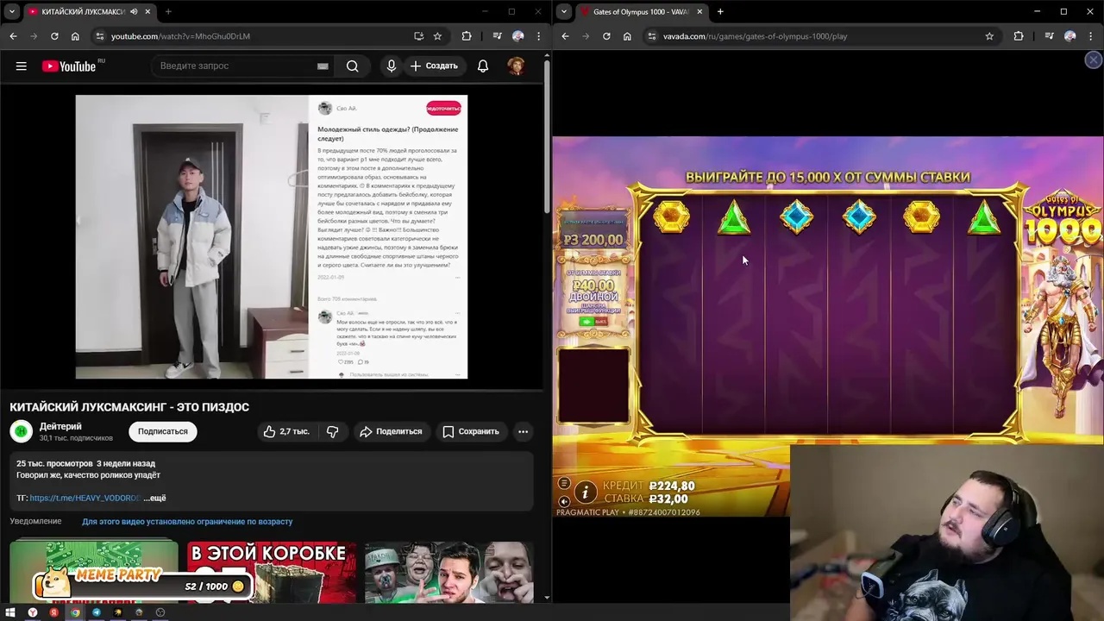This screenshot has height=621, width=1104.
Task: Click the Дейтерий channel avatar
Action: pos(21,431)
